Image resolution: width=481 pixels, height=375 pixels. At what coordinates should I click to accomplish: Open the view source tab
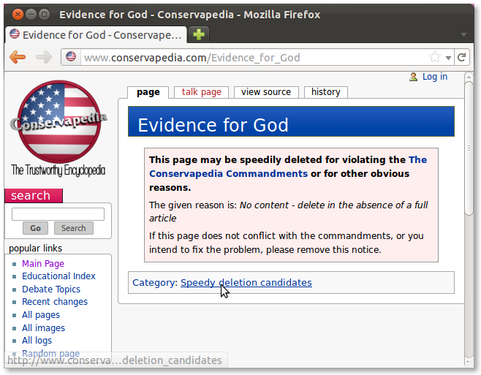[x=266, y=92]
